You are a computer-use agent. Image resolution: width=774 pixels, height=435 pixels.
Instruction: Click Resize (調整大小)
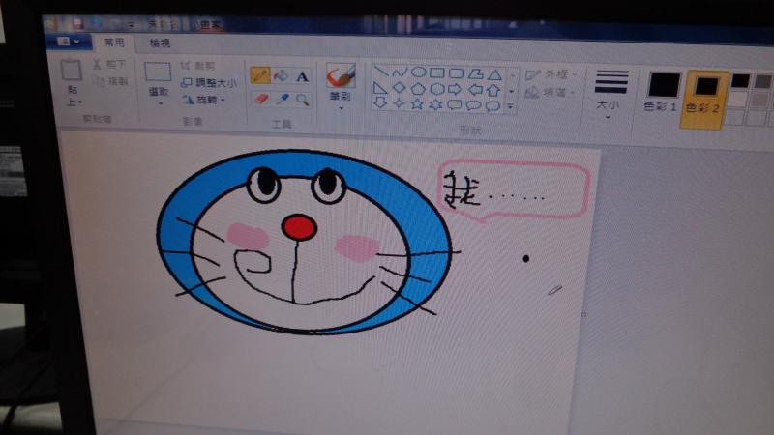pos(209,83)
